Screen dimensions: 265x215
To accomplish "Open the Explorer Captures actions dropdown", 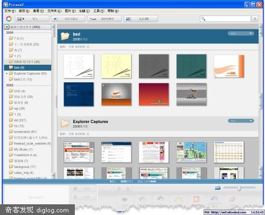I will click(241, 121).
